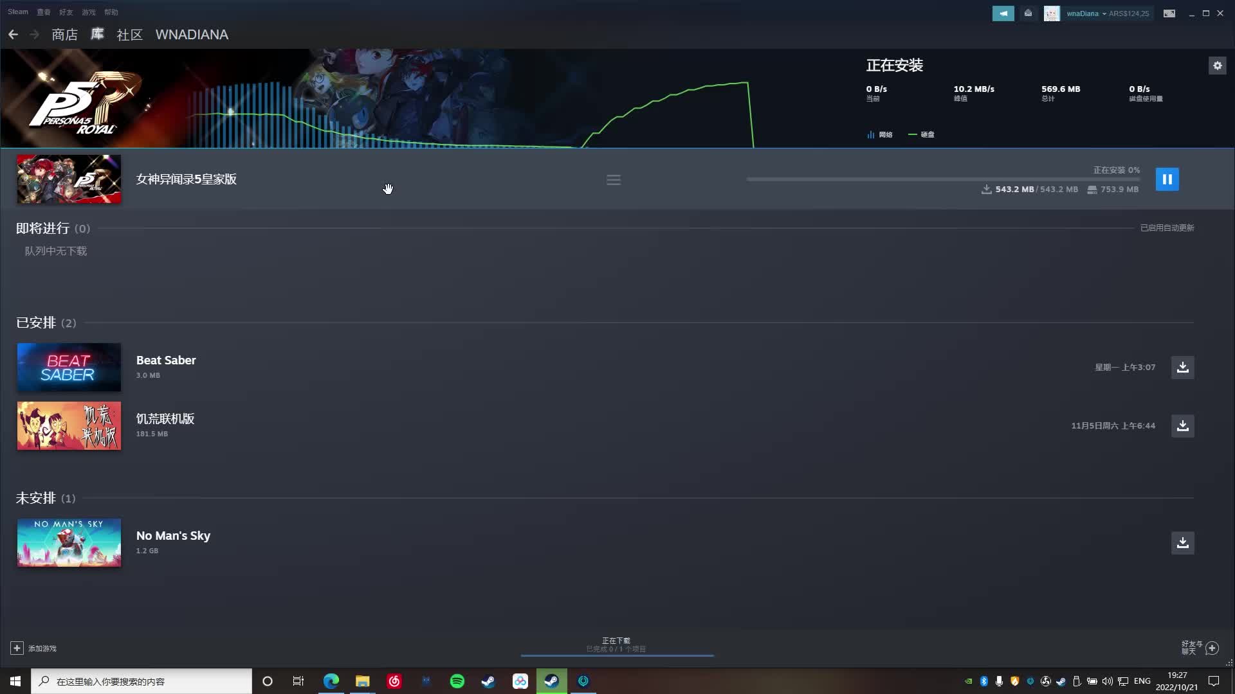Click the Beat Saber thumbnail
Screen dimensions: 1235x694
(x=69, y=368)
